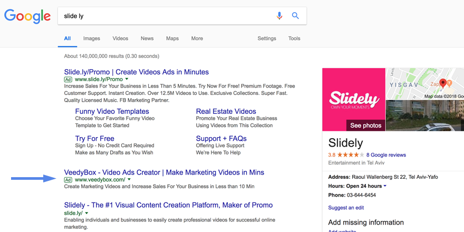Viewport: 464px width, 232px height.
Task: Expand dropdown arrow beside slide.ly/ URL
Action: 86,213
